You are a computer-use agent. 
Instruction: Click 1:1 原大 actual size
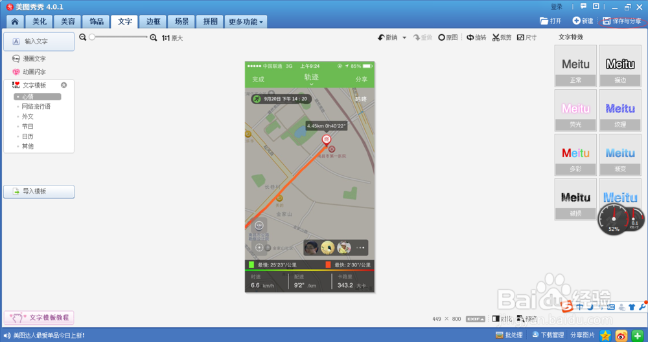pos(172,38)
